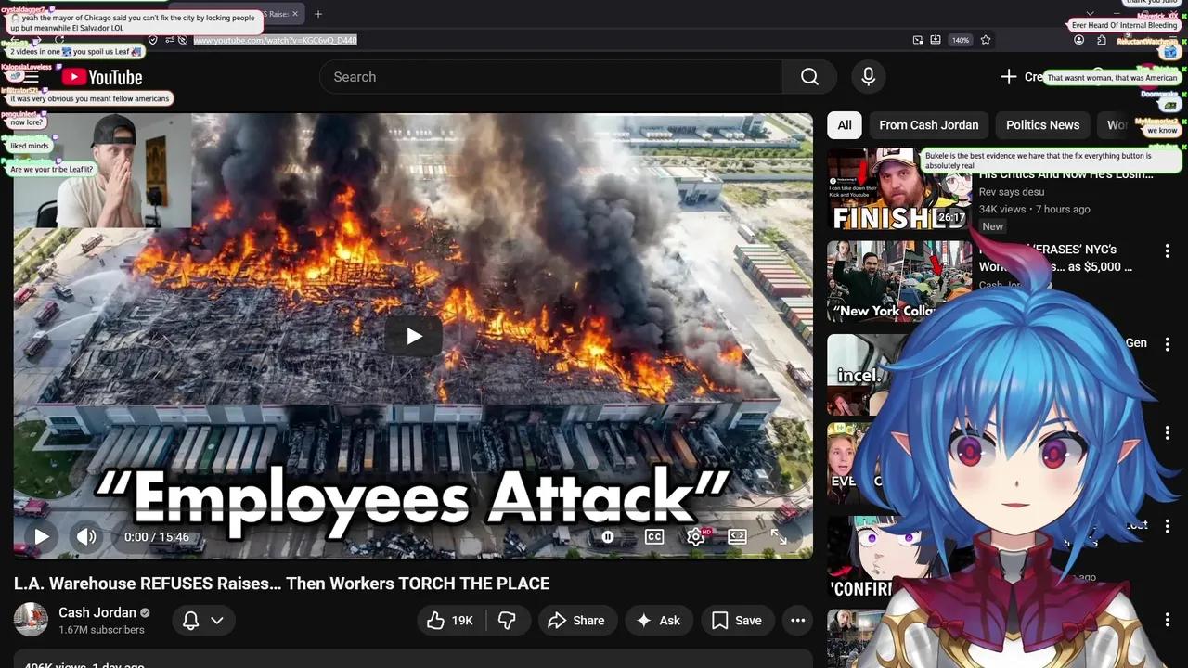Click the video title text
This screenshot has height=668, width=1188.
pos(282,584)
